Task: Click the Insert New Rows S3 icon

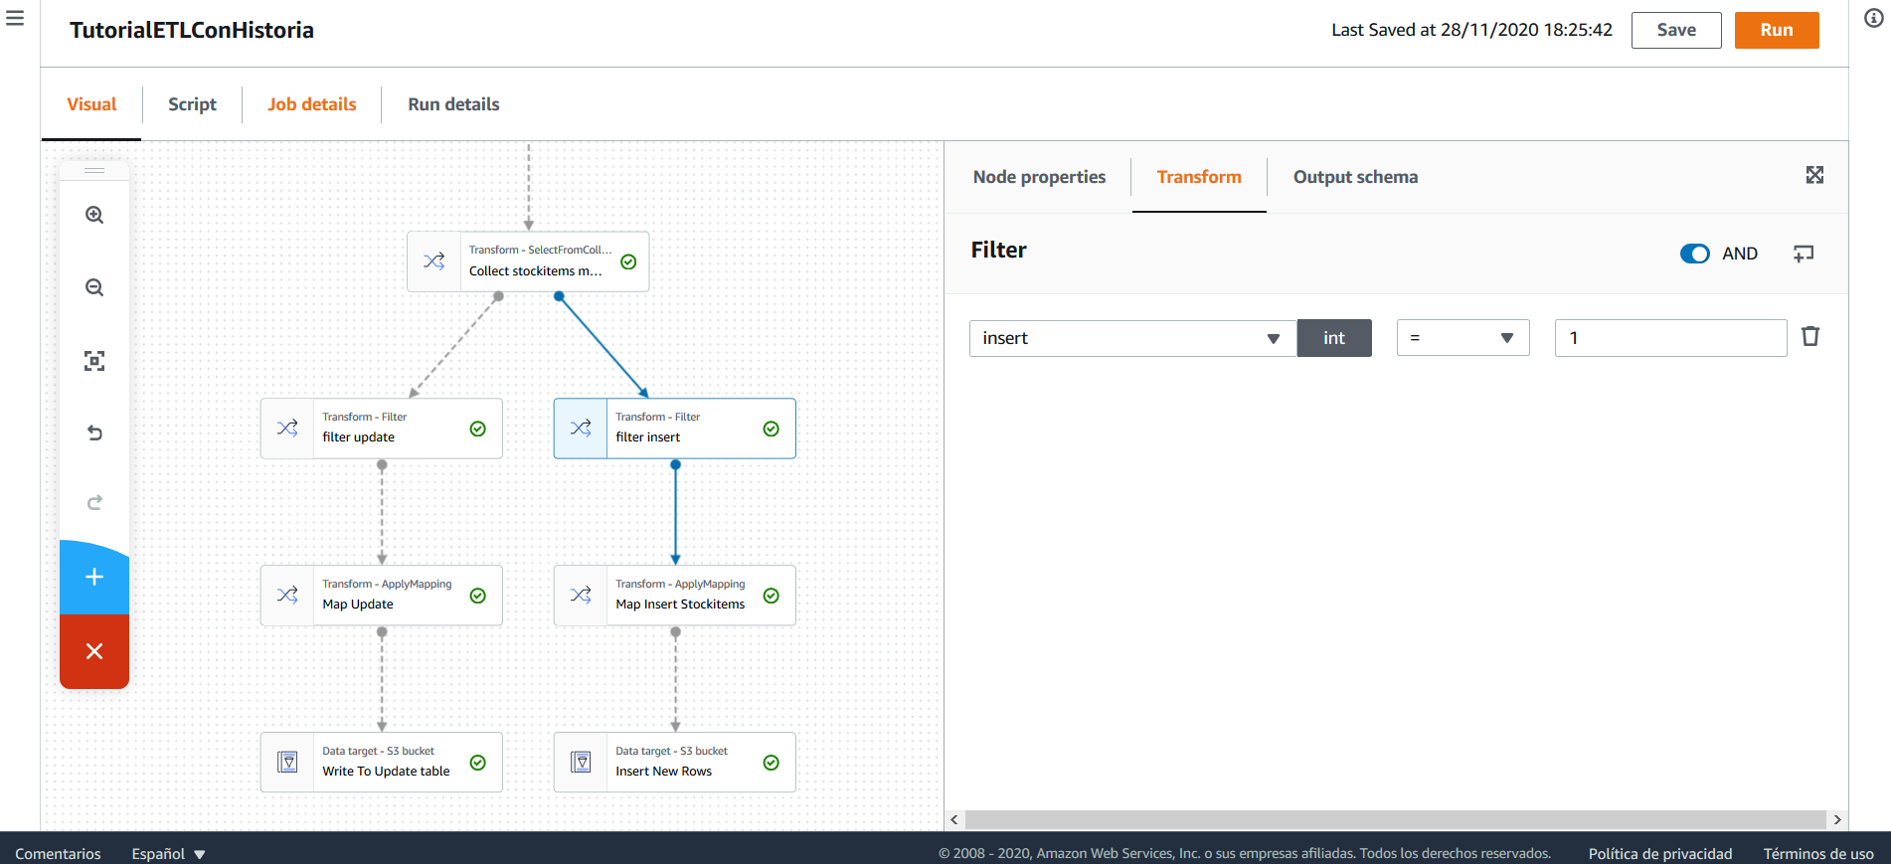Action: tap(581, 763)
